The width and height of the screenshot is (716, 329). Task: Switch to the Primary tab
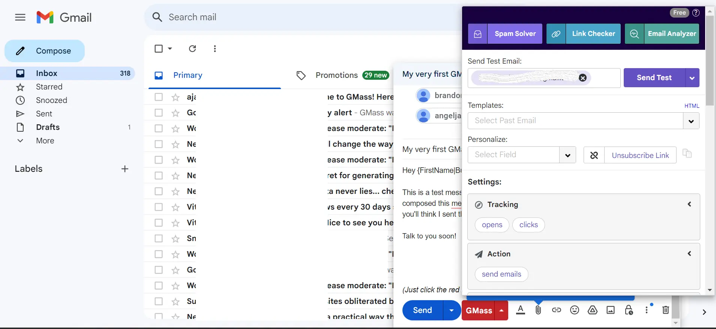tap(188, 75)
